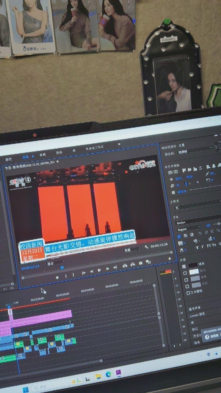Click the opacity value 100.0 %

point(182,192)
